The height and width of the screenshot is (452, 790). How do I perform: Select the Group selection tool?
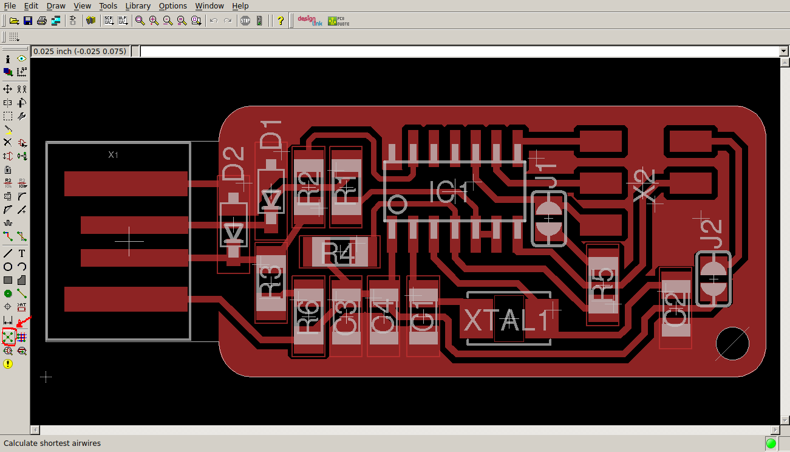tap(8, 116)
